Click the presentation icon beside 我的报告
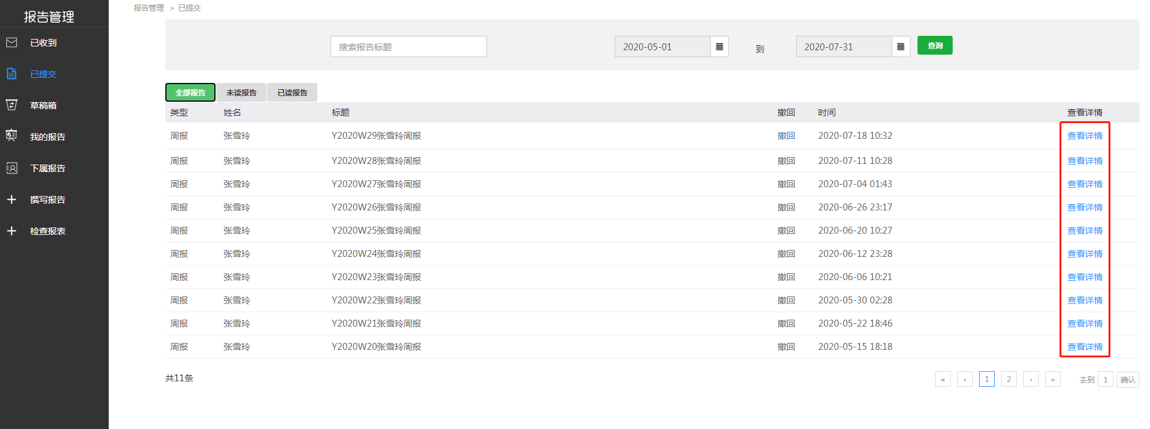Viewport: 1150px width, 429px height. tap(11, 136)
